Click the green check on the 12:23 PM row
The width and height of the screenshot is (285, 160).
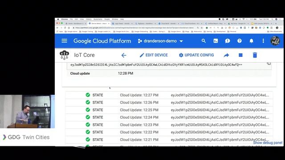click(88, 124)
